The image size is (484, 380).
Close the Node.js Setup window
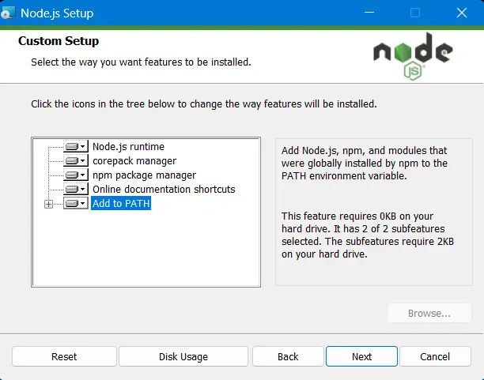pyautogui.click(x=462, y=13)
